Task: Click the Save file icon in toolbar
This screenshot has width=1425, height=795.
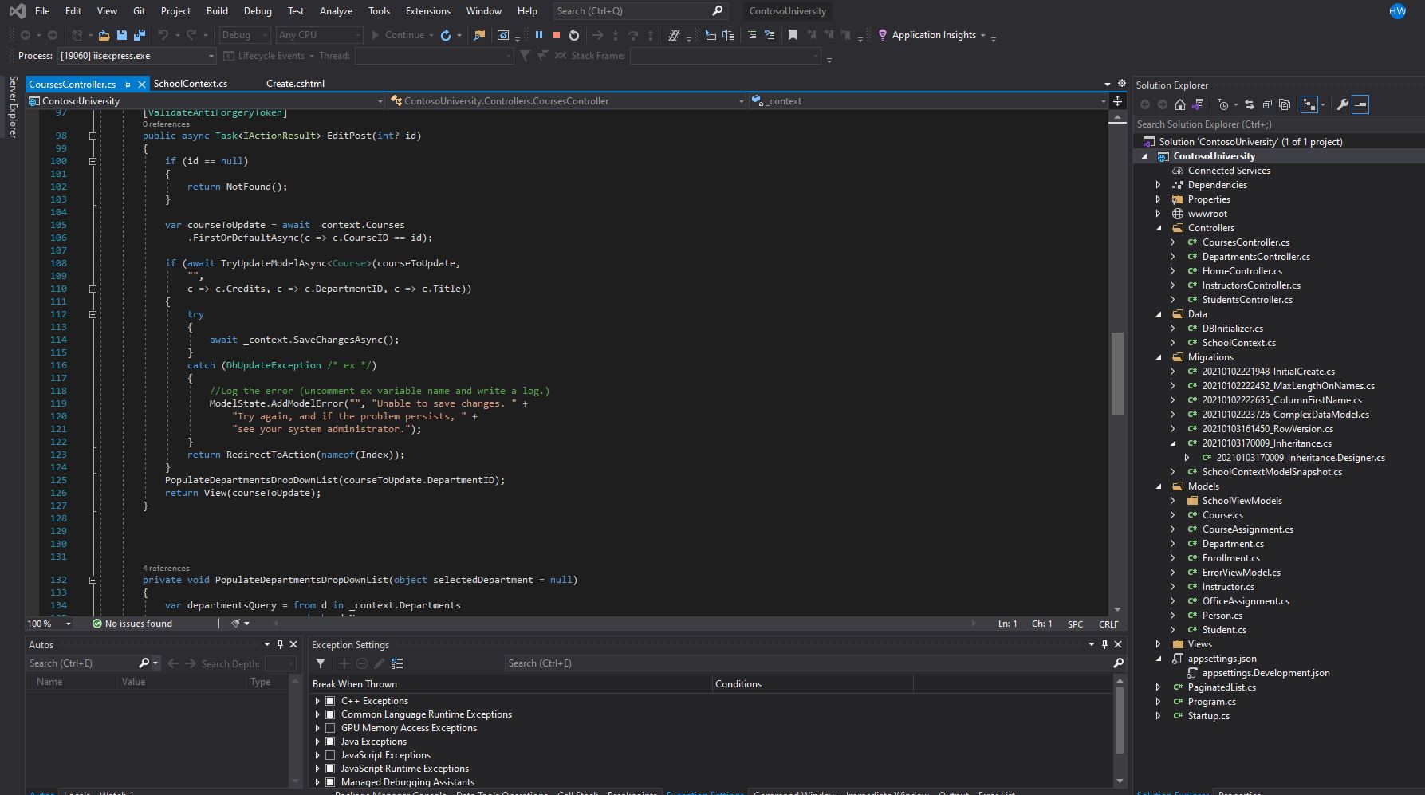Action: click(122, 35)
